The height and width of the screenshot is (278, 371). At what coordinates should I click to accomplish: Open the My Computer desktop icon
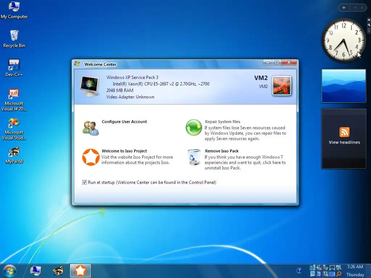(14, 10)
